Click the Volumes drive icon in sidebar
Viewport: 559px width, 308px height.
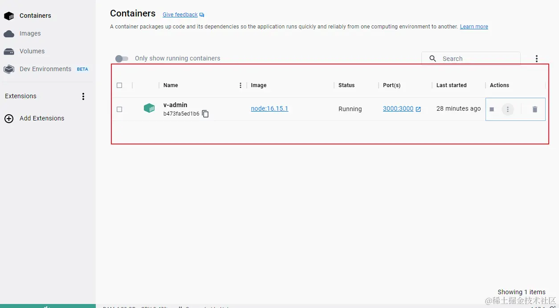tap(9, 52)
